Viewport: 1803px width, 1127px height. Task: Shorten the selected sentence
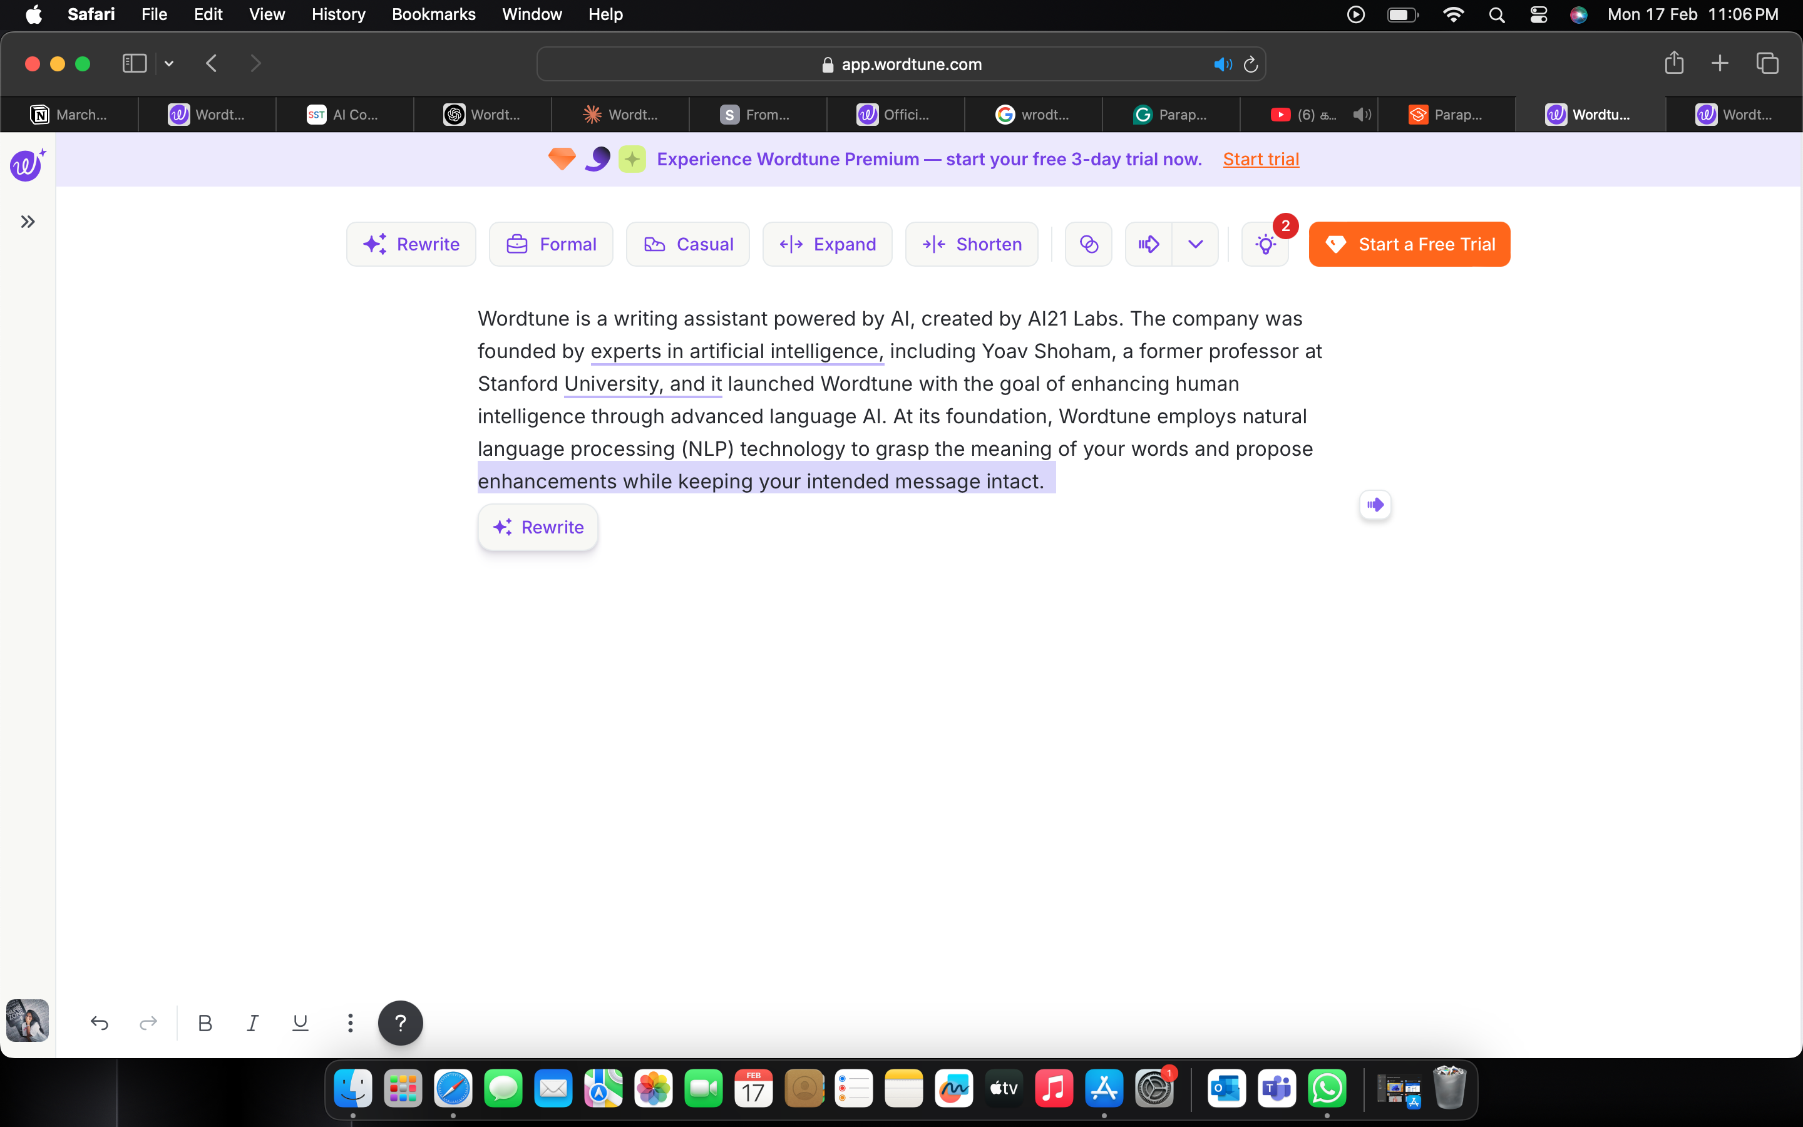click(972, 244)
